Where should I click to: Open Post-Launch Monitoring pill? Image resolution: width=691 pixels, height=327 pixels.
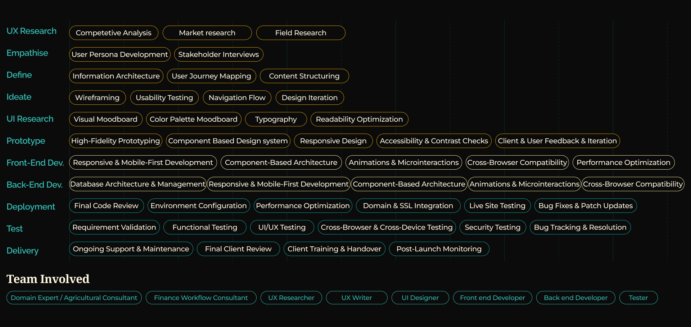[439, 249]
